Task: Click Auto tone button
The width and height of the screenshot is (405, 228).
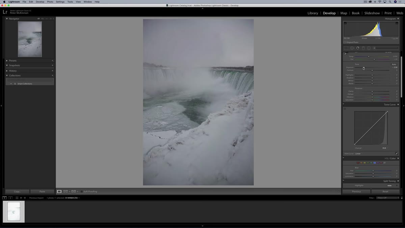Action: tap(394, 64)
